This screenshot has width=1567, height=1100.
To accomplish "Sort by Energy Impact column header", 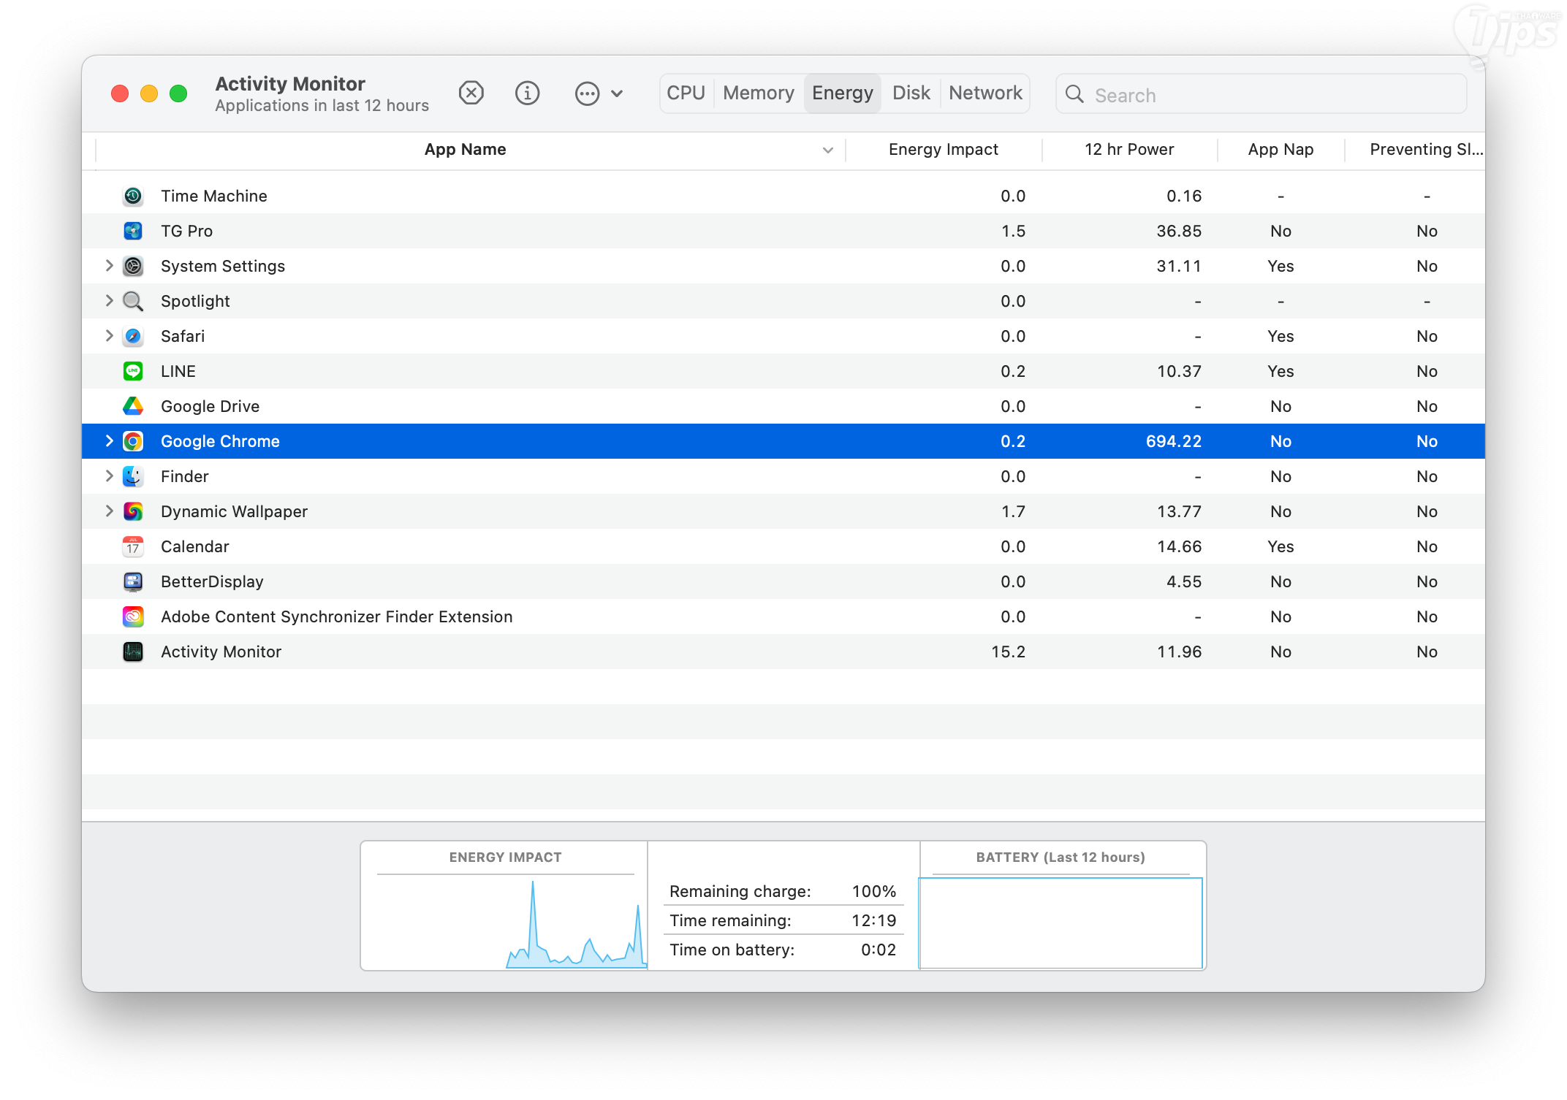I will click(943, 150).
